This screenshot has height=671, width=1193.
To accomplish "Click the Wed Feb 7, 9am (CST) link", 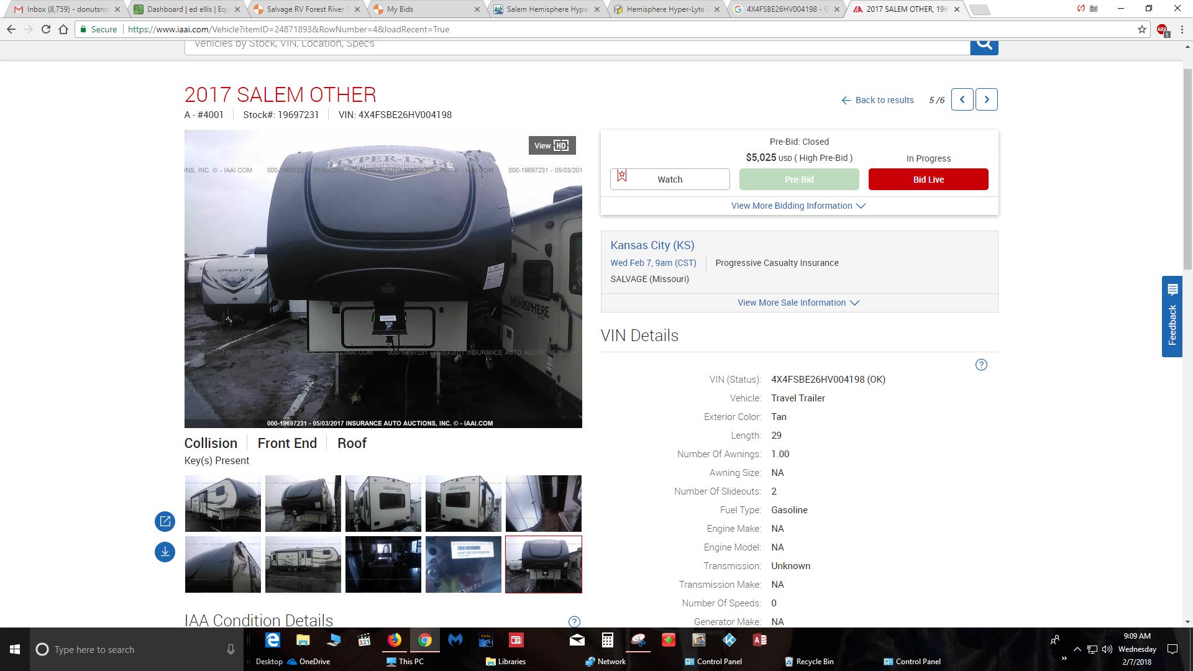I will point(653,263).
